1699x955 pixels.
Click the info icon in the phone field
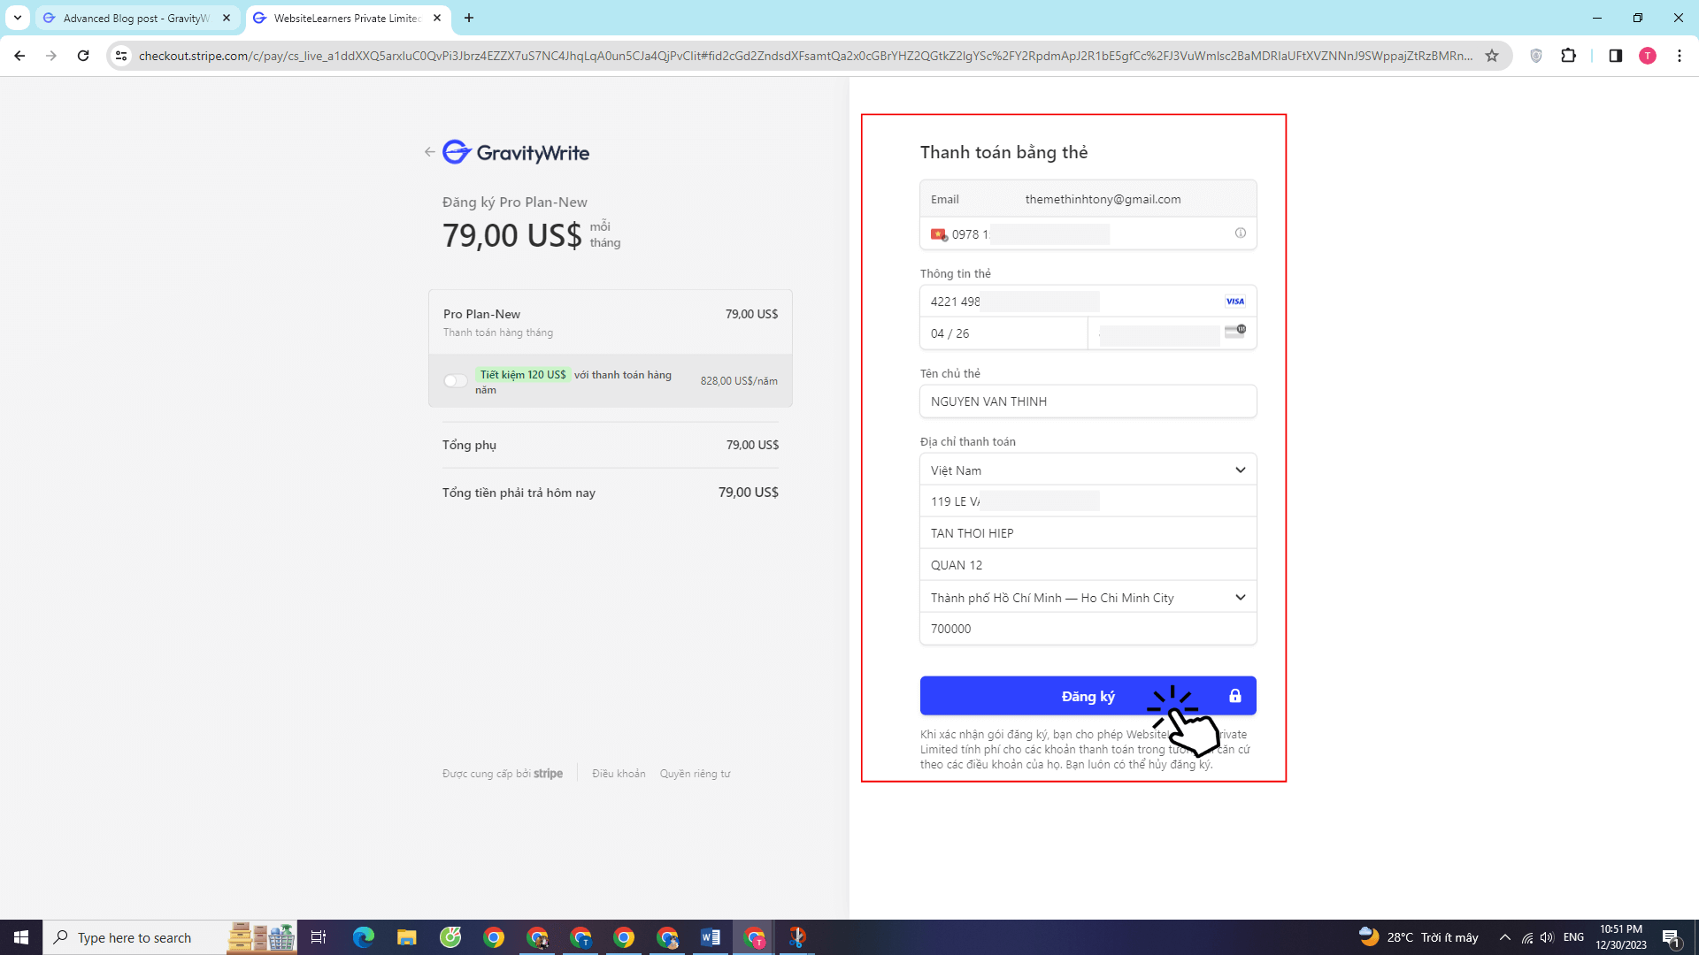coord(1240,233)
